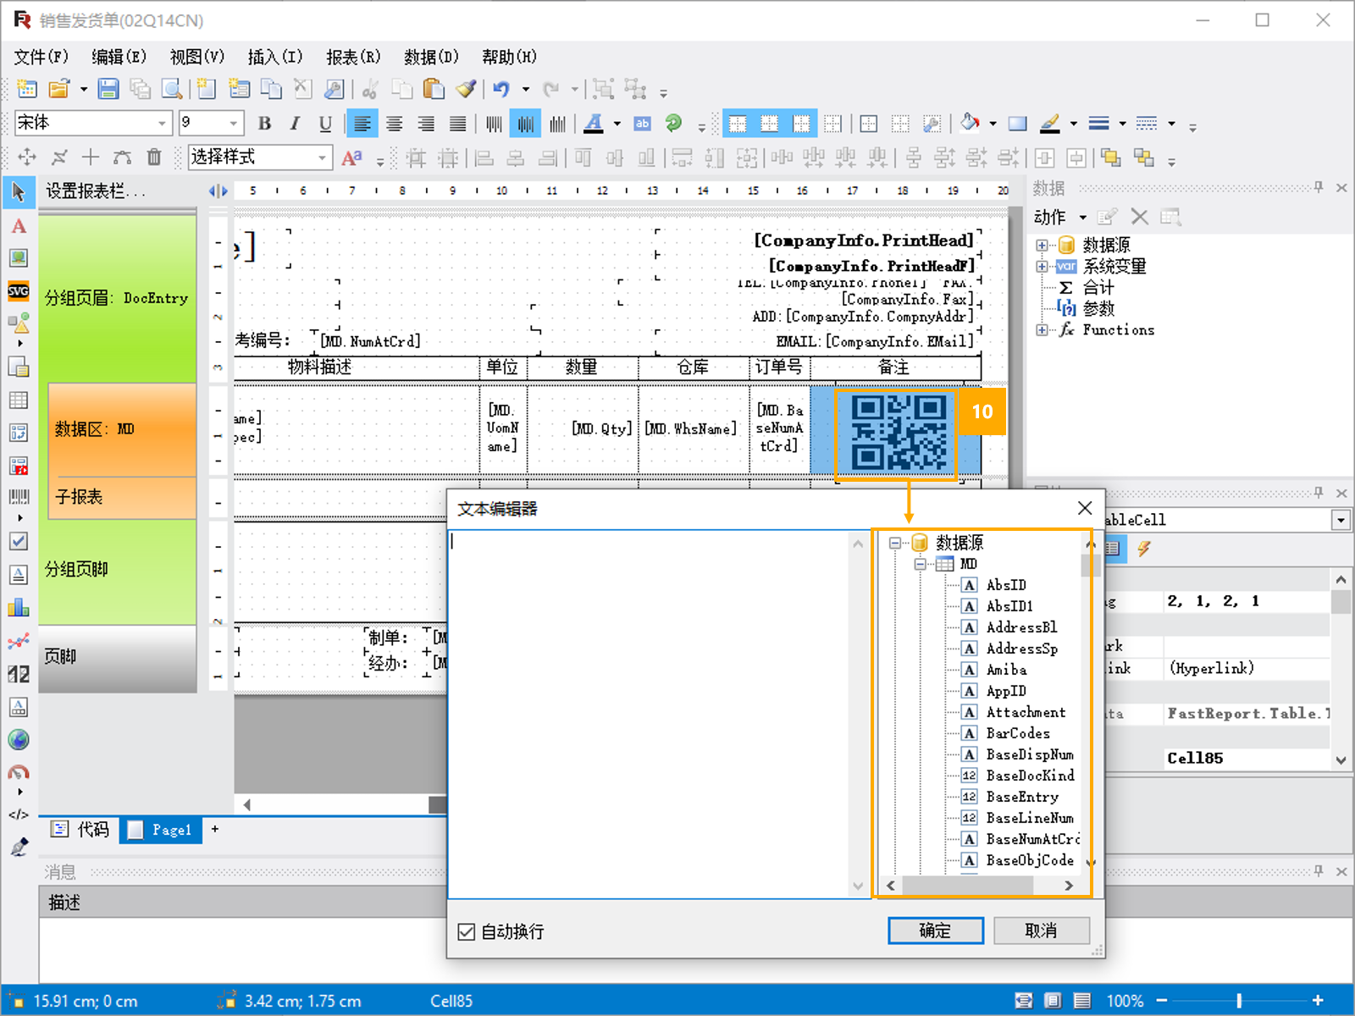Select the picture object tool
Viewport: 1355px width, 1016px height.
(x=19, y=257)
